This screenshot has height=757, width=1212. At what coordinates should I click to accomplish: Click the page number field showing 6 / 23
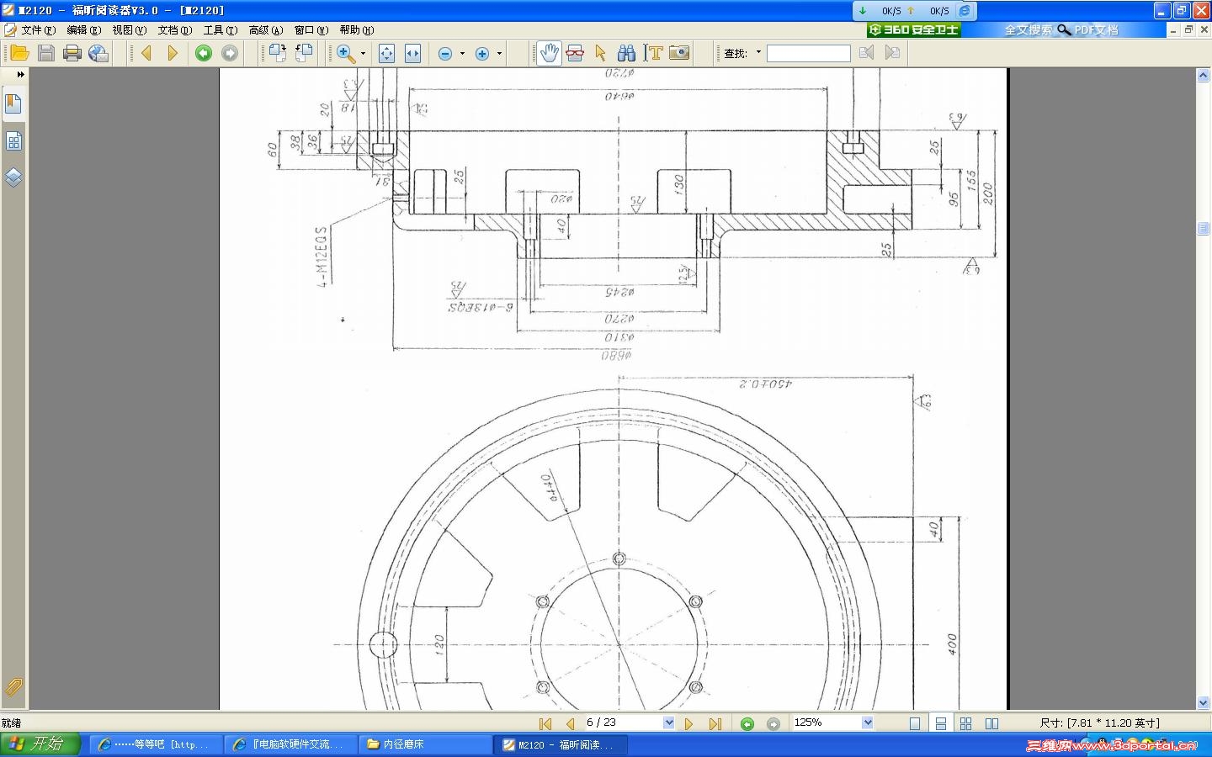coord(624,723)
